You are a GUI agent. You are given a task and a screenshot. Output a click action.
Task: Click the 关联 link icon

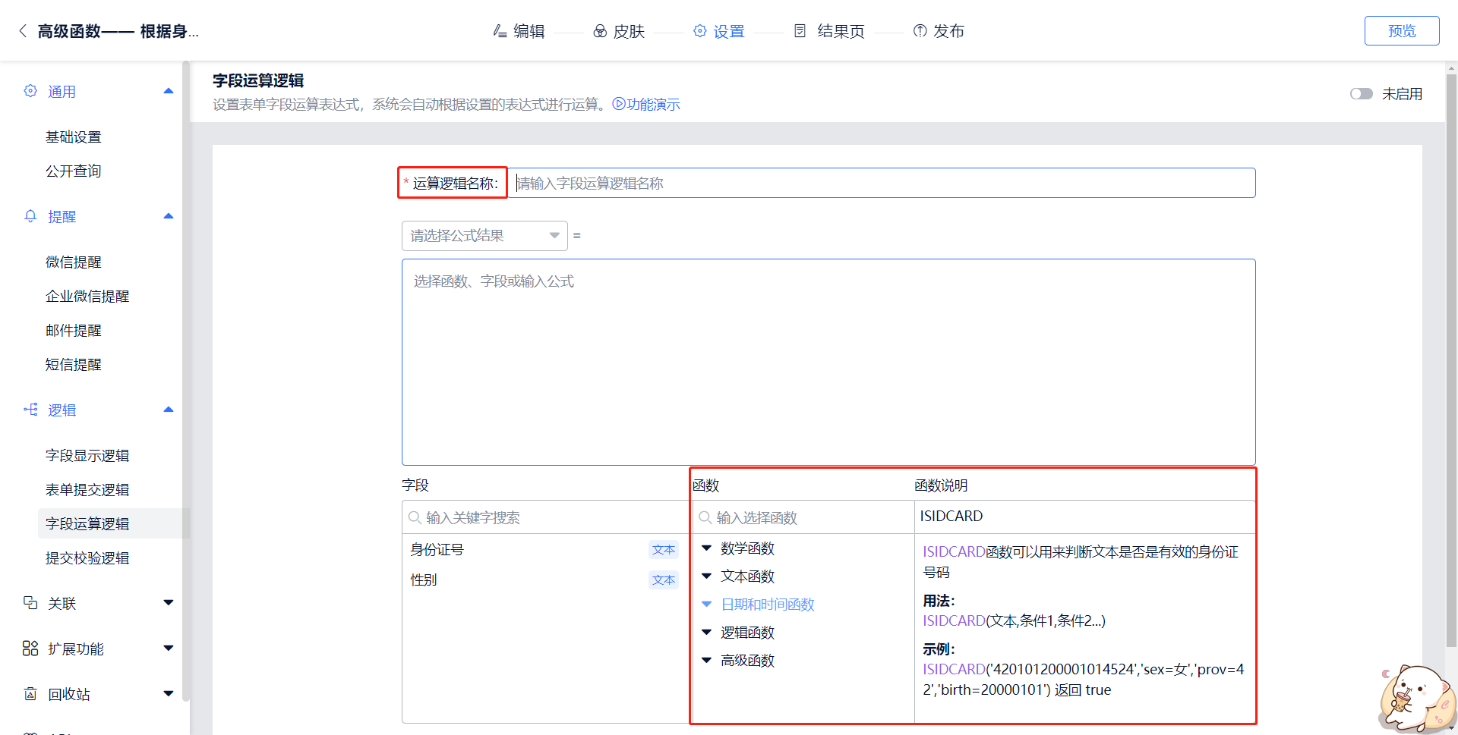(x=30, y=603)
